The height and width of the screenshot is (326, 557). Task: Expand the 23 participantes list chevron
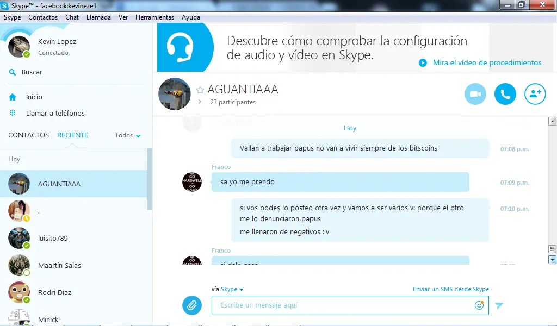pyautogui.click(x=200, y=102)
